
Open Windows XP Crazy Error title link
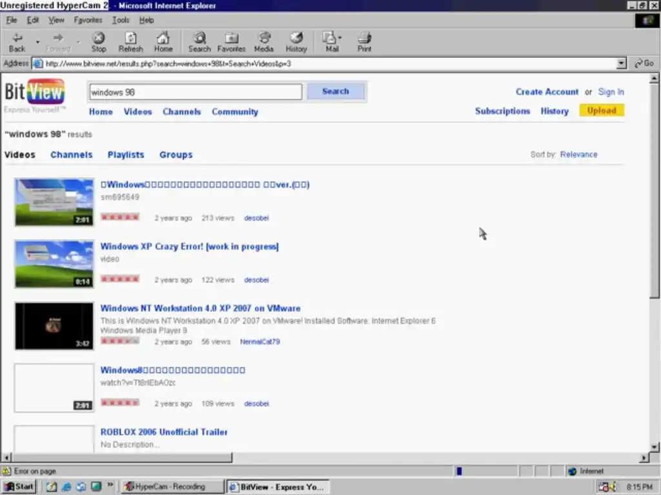pos(189,246)
